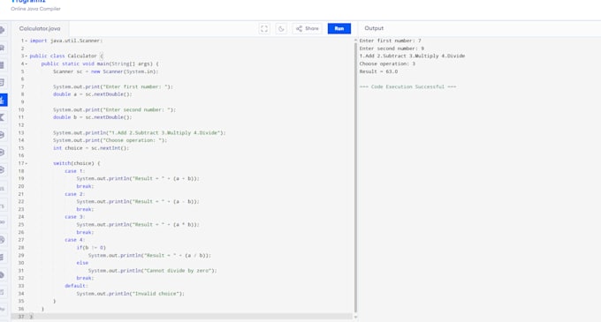Collapse the Calculator class fold on line 3
This screenshot has width=601, height=322.
27,56
